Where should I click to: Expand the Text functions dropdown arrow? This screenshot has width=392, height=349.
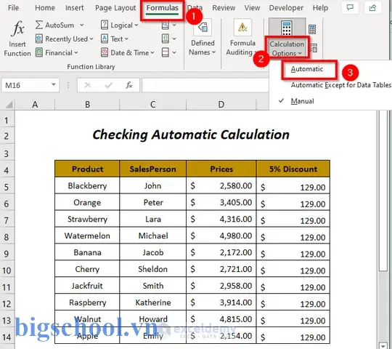126,39
